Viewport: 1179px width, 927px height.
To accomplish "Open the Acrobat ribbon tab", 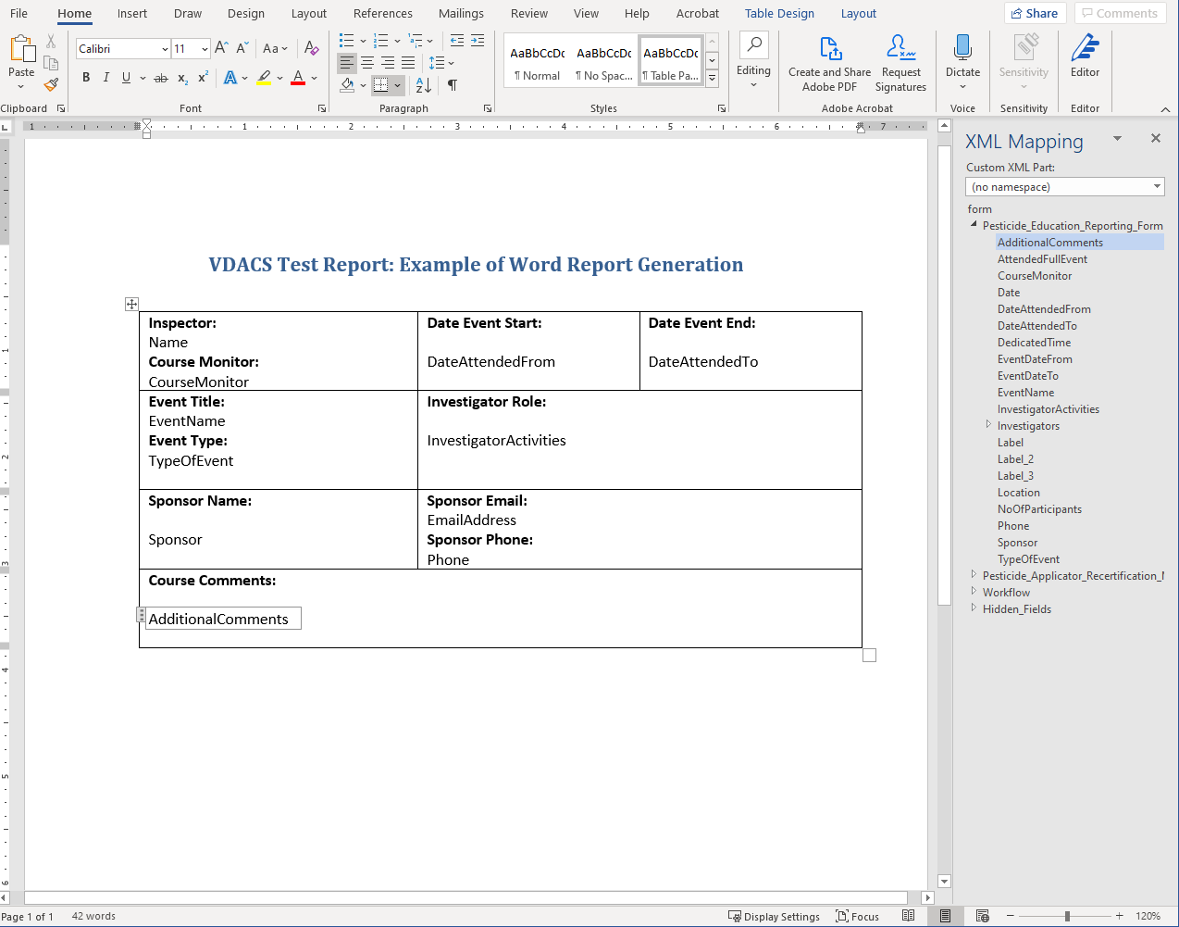I will coord(698,14).
